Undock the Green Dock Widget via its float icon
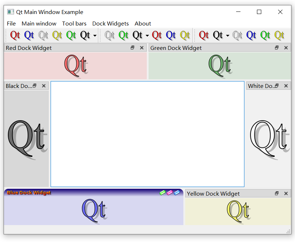 277,47
